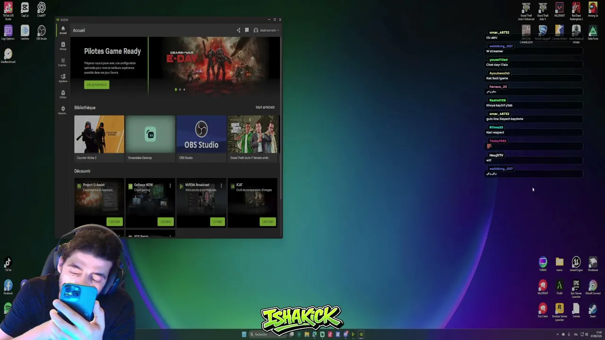605x340 pixels.
Task: Open the tuxmo folder on the desktop
Action: point(560,264)
